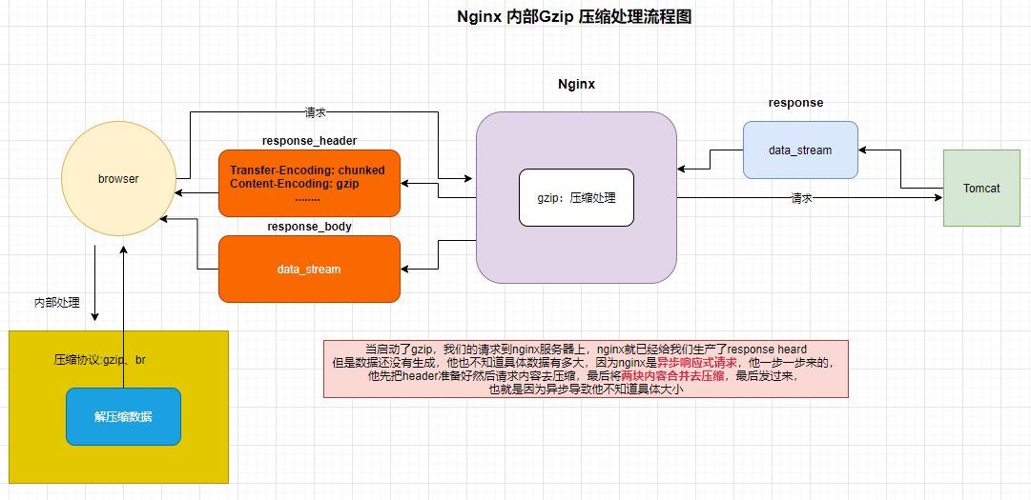This screenshot has height=500, width=1031.
Task: Select the orange data_stream response_body box
Action: pyautogui.click(x=309, y=269)
